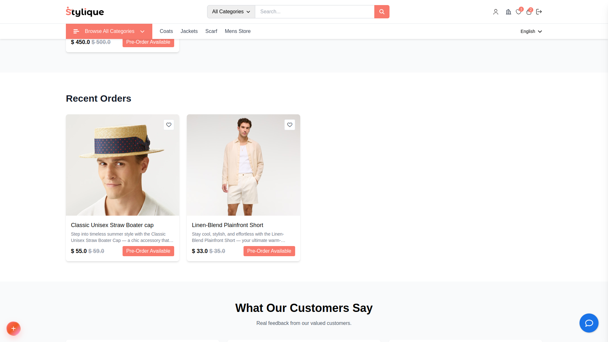Open the blue chat bubble widget
Screen dimensions: 608x342
589,323
